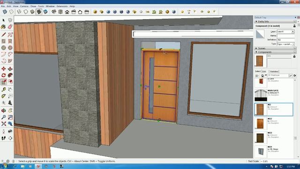This screenshot has width=300, height=169.
Task: Switch to Front view house icon
Action: point(67,12)
